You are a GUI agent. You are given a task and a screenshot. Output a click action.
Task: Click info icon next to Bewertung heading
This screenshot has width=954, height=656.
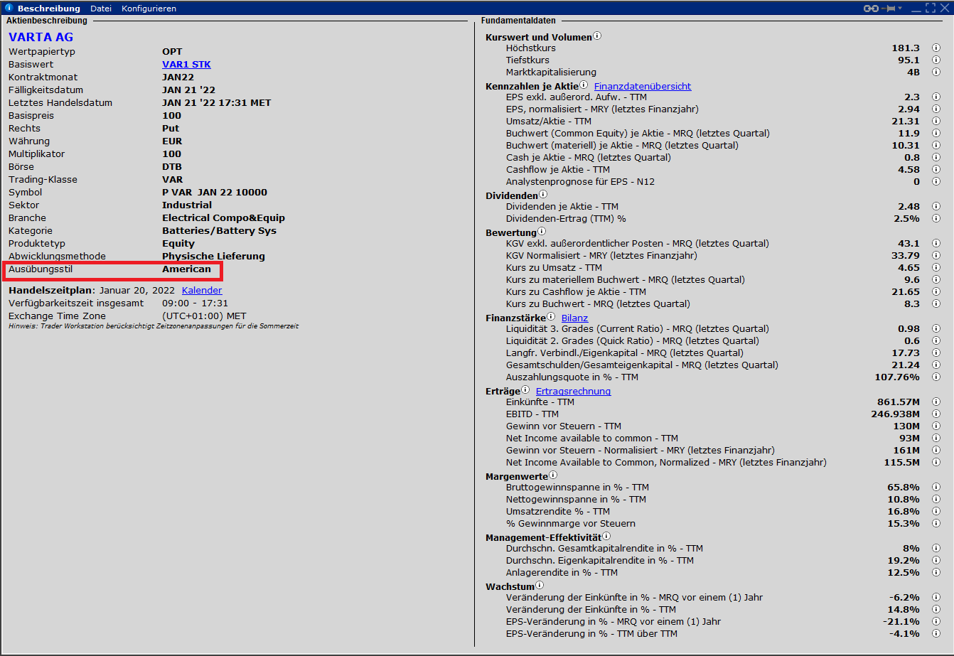point(542,232)
